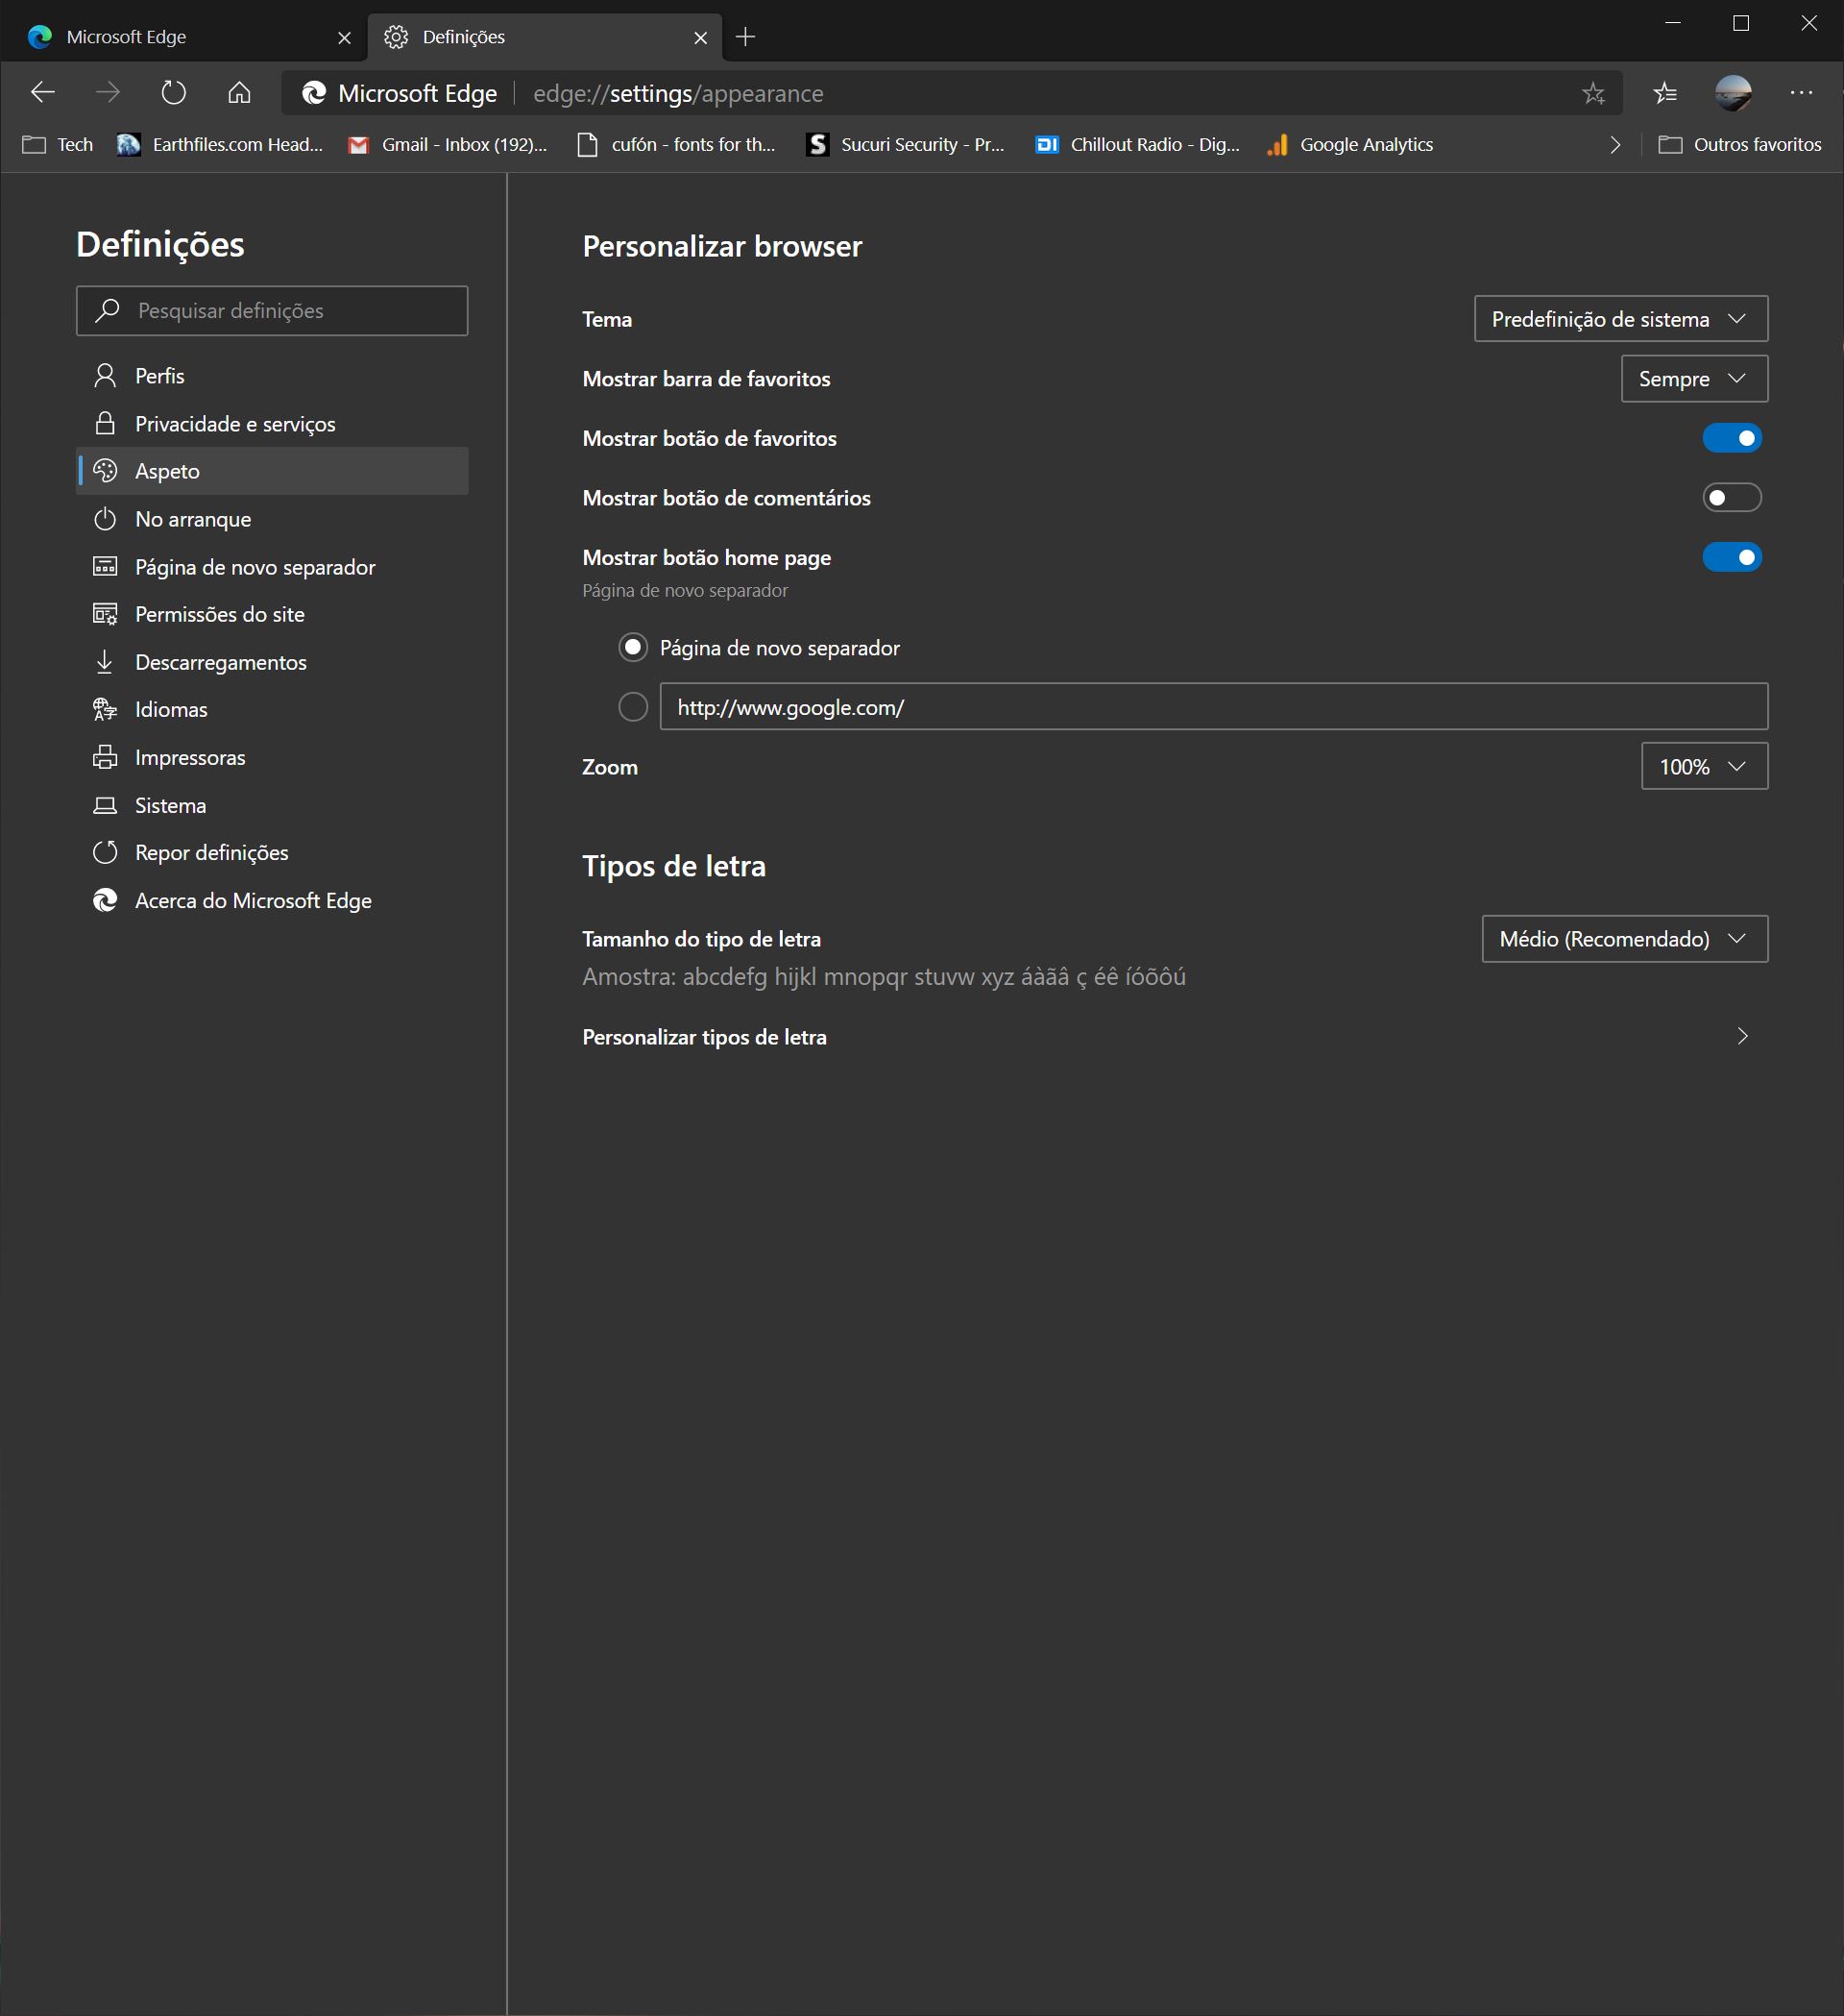
Task: Toggle Mostrar botão de favoritos switch
Action: click(1732, 438)
